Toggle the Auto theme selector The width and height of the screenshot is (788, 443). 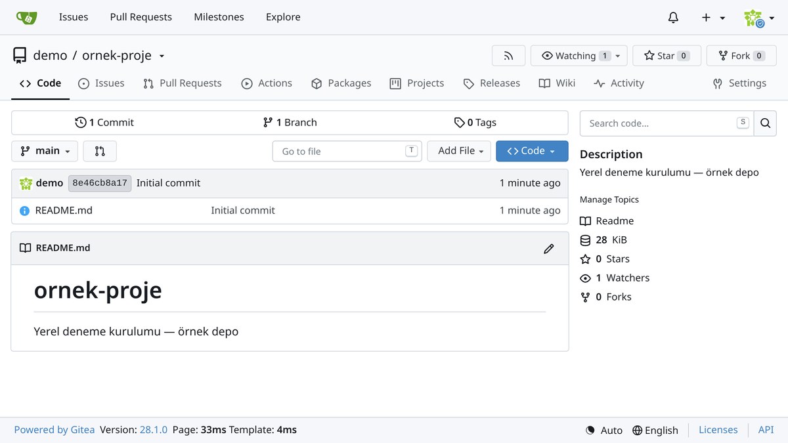click(x=603, y=431)
